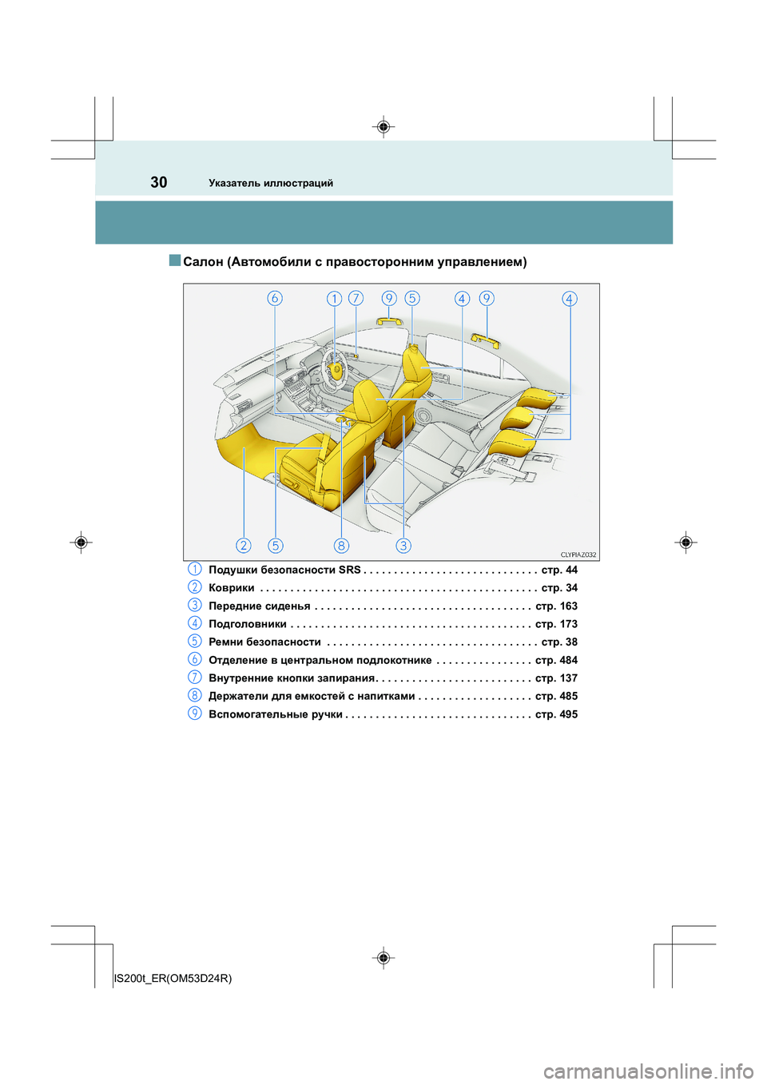The width and height of the screenshot is (767, 1085).
Task: Select the 'Подголовники' legend entry
Action: 248,624
